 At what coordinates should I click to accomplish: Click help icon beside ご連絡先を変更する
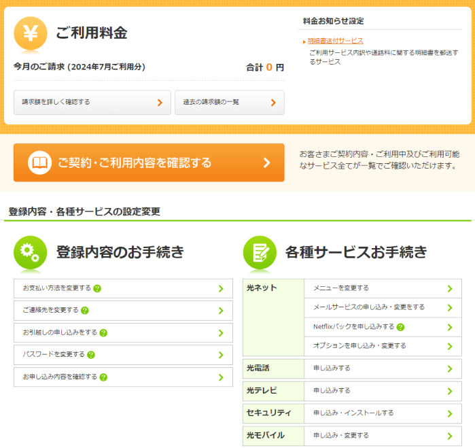click(x=85, y=311)
